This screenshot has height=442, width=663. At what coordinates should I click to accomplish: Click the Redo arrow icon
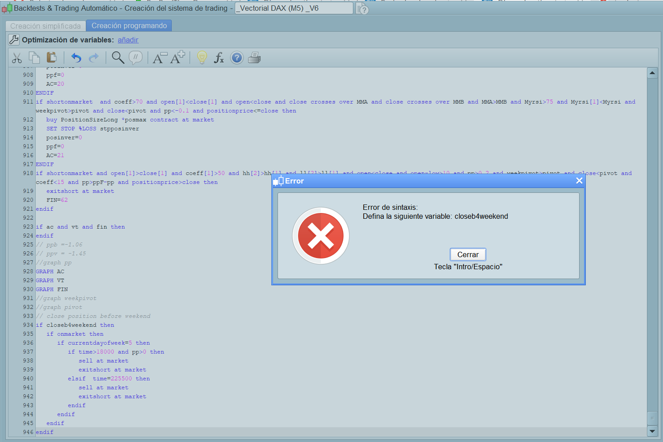coord(94,58)
